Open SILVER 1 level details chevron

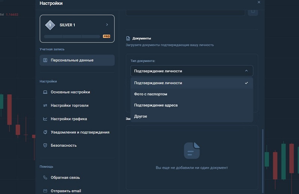107,25
